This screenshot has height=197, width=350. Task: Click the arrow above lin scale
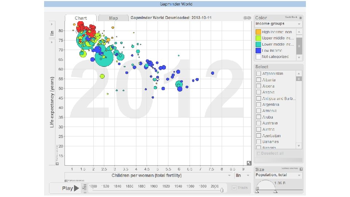(51, 24)
